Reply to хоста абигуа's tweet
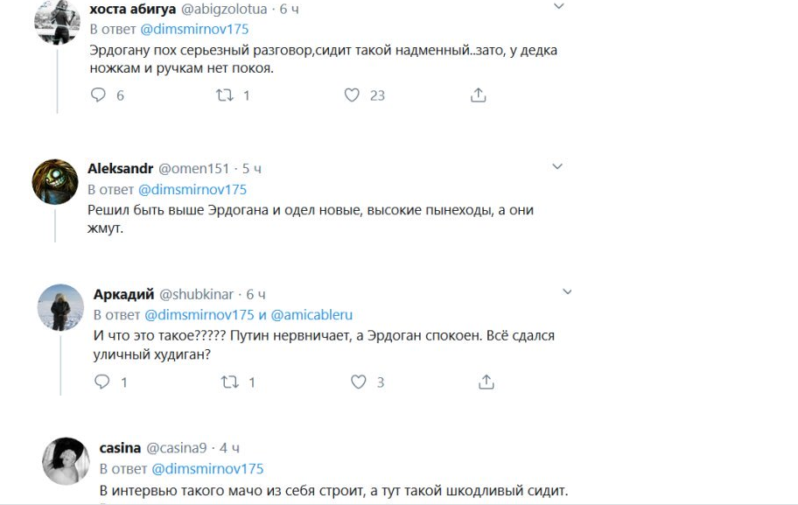 pos(98,95)
